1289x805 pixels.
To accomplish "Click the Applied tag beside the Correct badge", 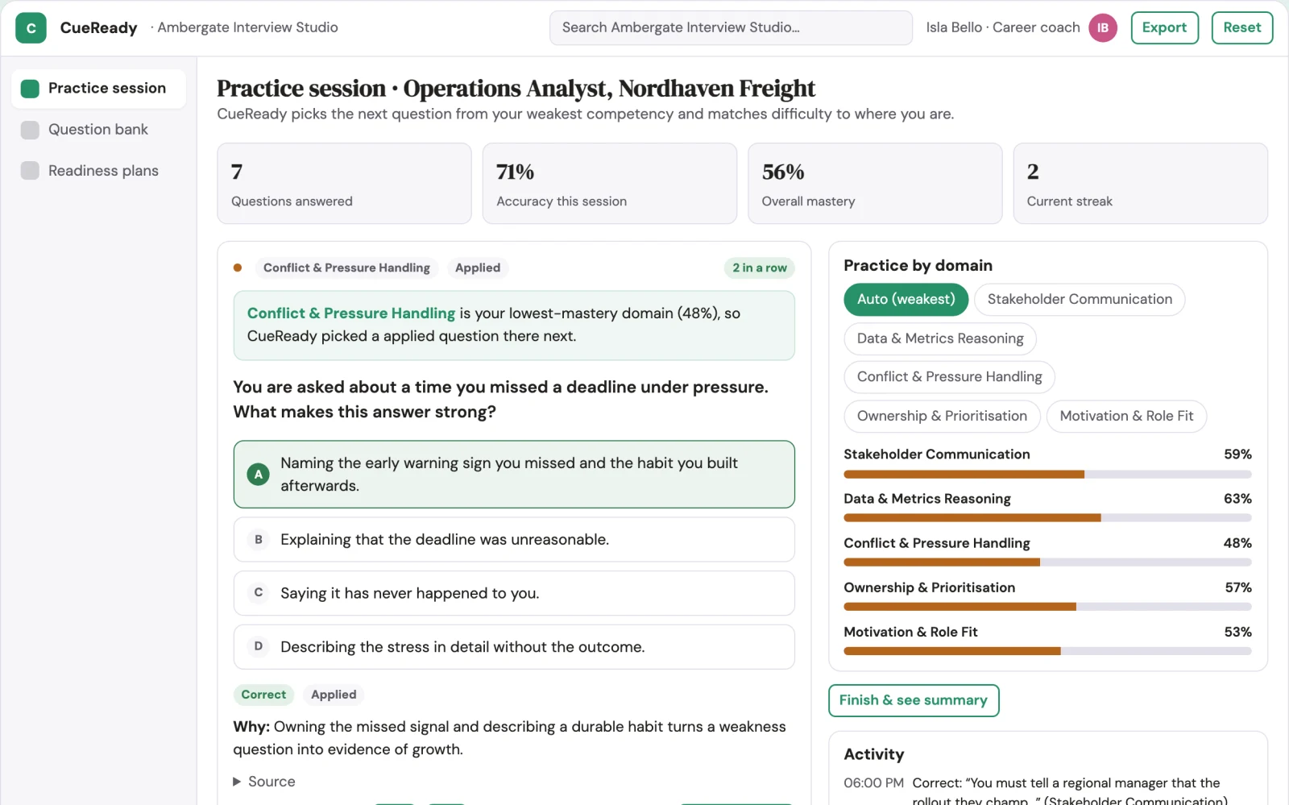I will (334, 695).
